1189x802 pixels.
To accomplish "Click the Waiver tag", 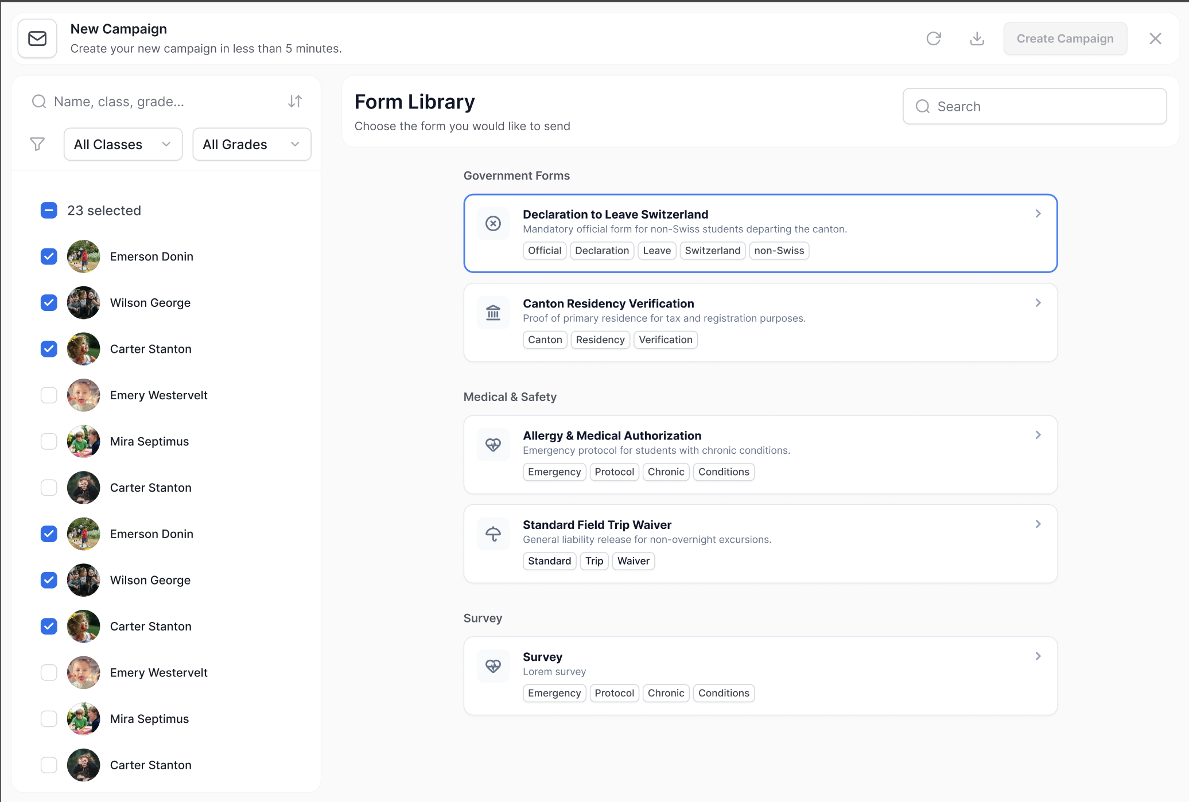I will pyautogui.click(x=633, y=561).
